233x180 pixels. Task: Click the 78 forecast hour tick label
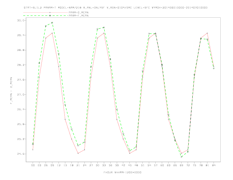click(x=201, y=165)
